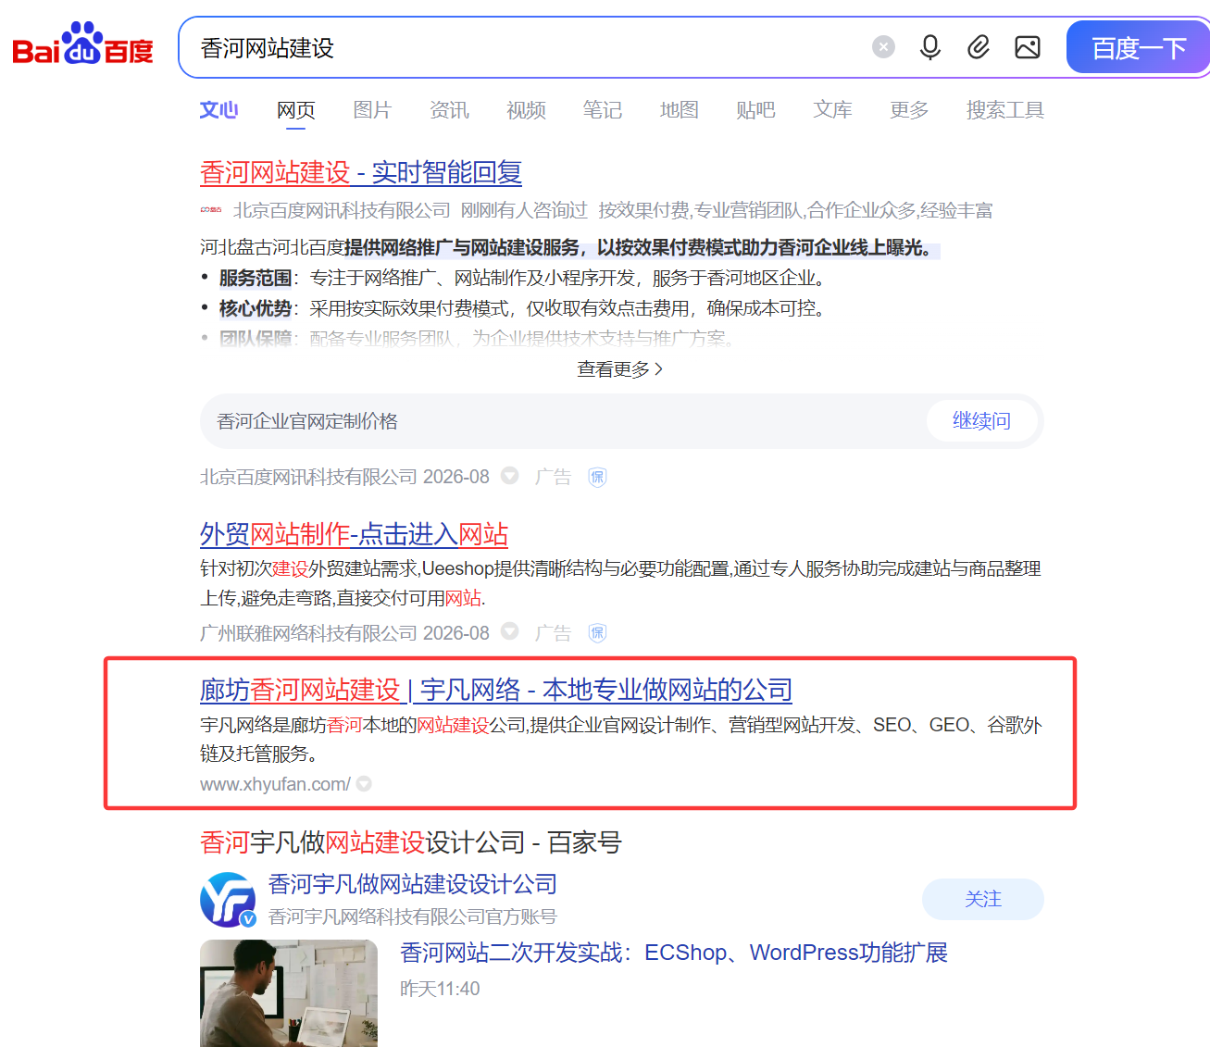Open image search icon in search box
1210x1047 pixels.
pyautogui.click(x=1028, y=47)
